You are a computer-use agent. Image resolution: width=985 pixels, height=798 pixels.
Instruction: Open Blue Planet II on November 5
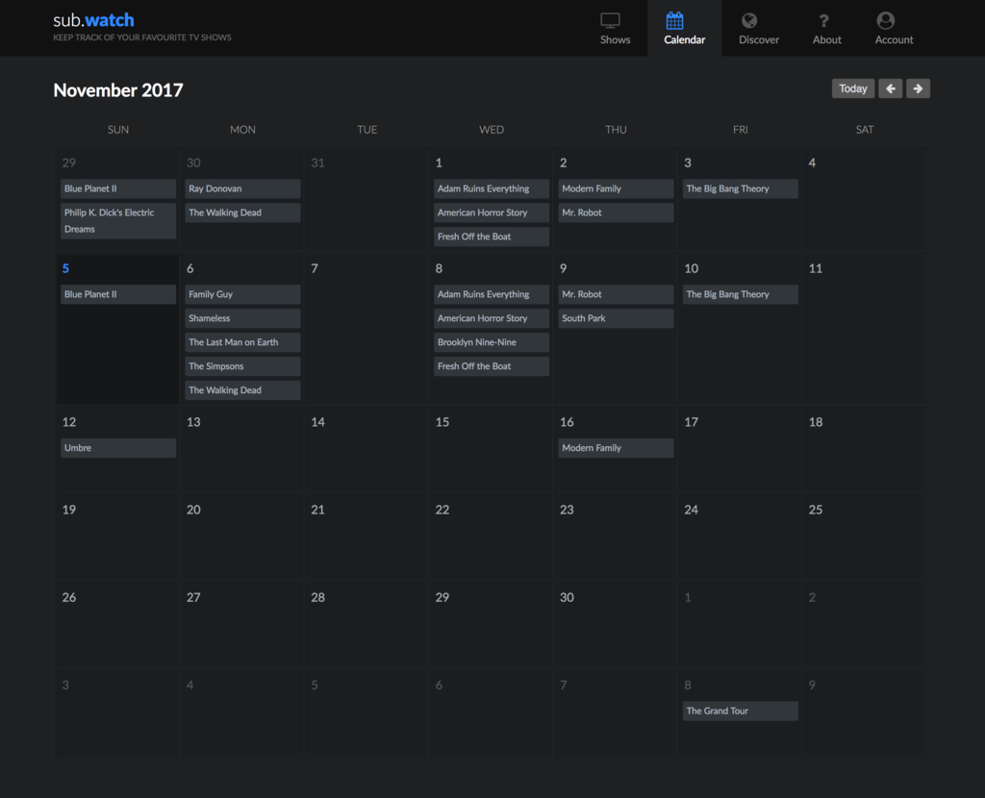118,294
